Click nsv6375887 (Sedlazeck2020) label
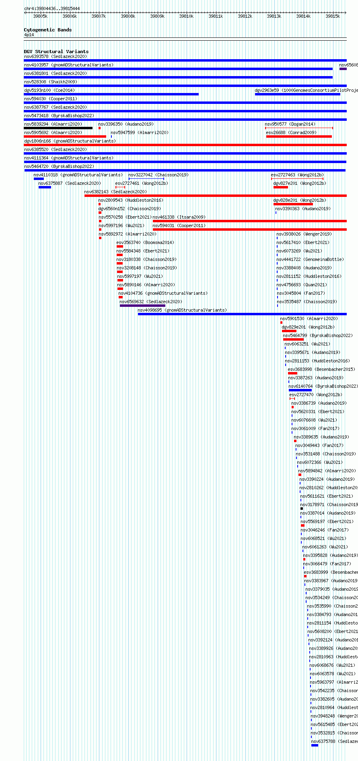This screenshot has height=761, width=358. (x=70, y=183)
